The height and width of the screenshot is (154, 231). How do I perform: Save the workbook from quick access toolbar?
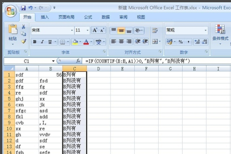(23, 8)
